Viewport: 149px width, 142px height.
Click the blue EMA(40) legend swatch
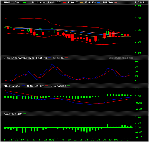pyautogui.click(x=99, y=3)
